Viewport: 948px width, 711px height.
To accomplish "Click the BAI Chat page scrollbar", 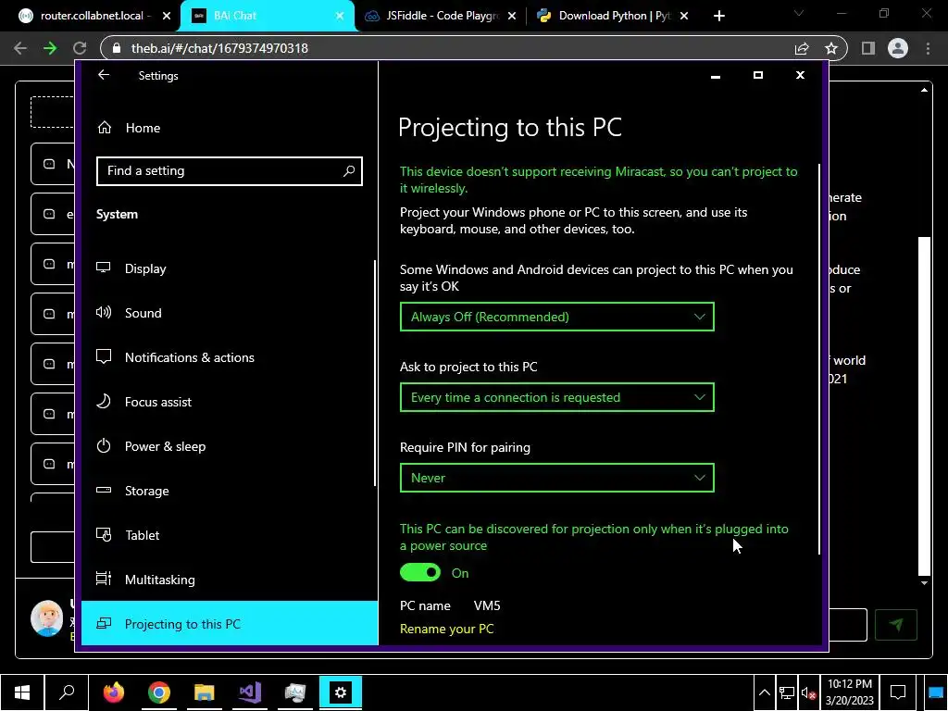I will point(924,405).
